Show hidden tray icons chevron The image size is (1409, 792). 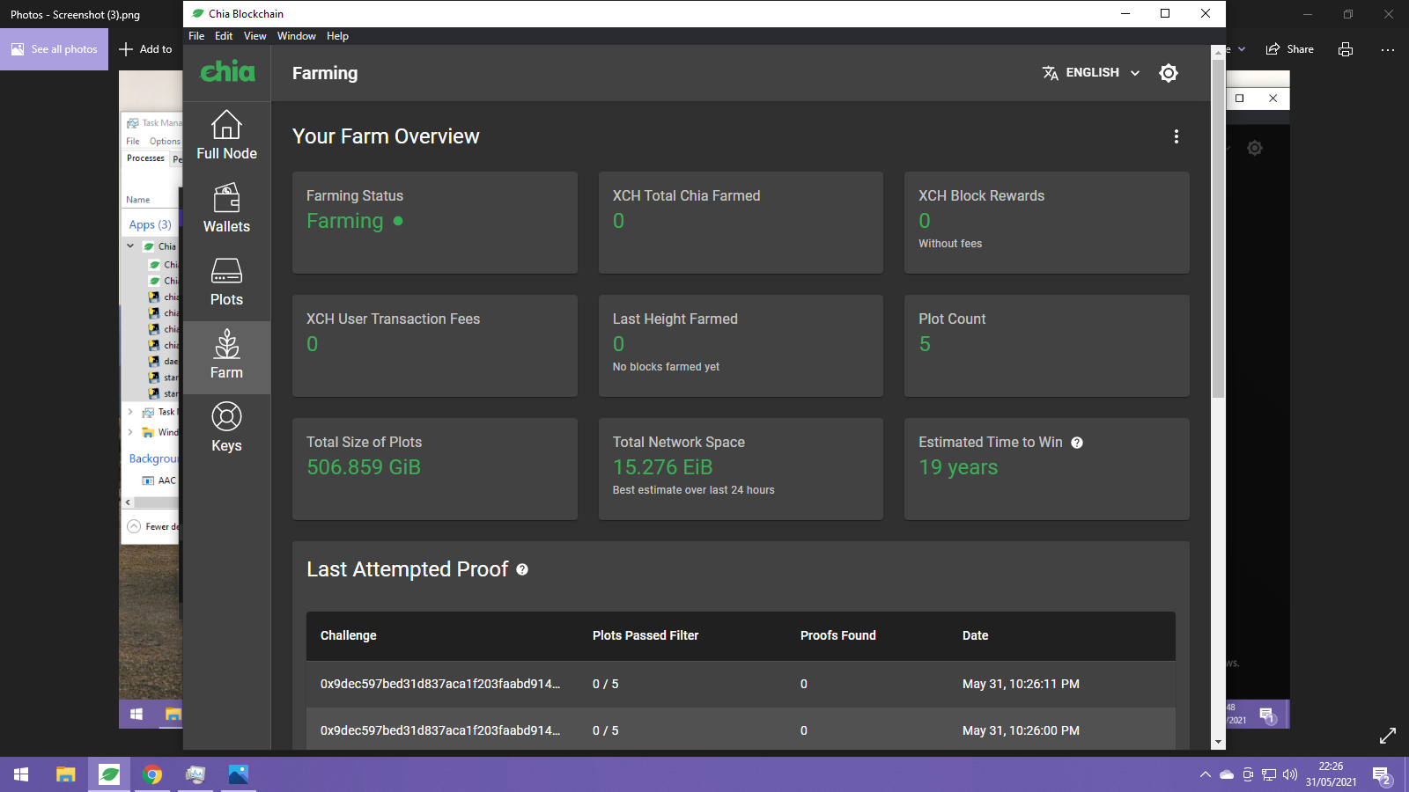1205,774
